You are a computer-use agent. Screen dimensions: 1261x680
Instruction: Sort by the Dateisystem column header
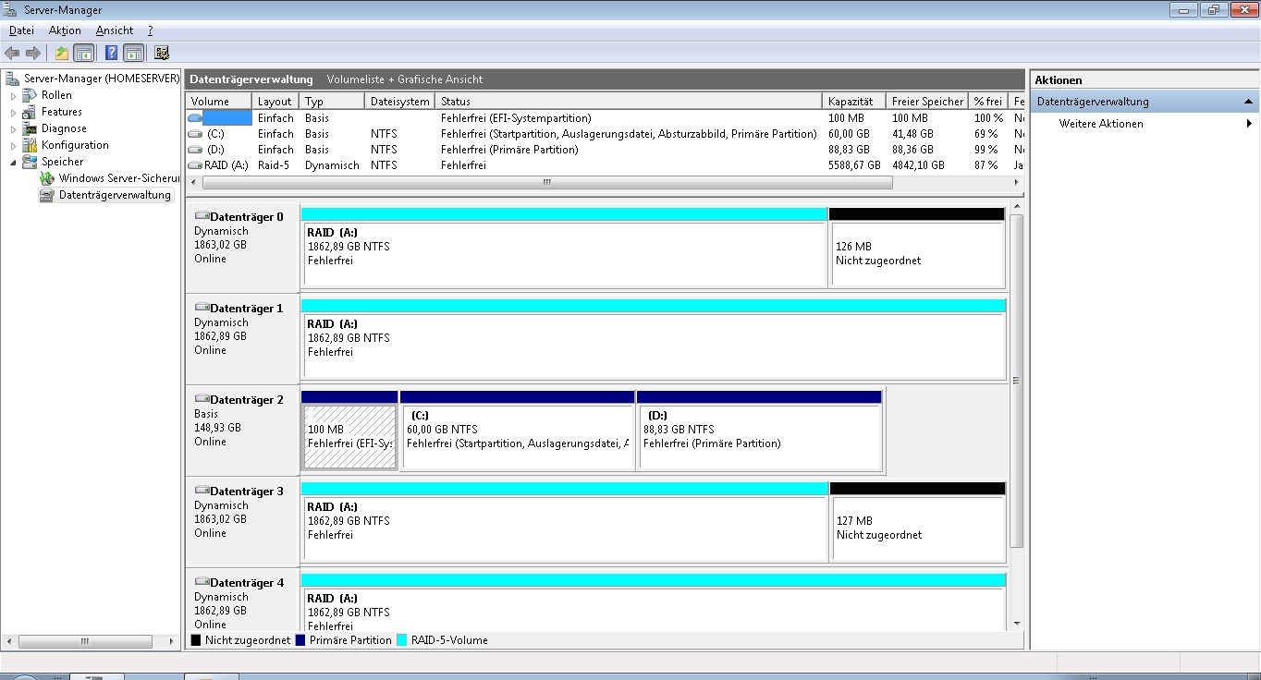coord(399,102)
